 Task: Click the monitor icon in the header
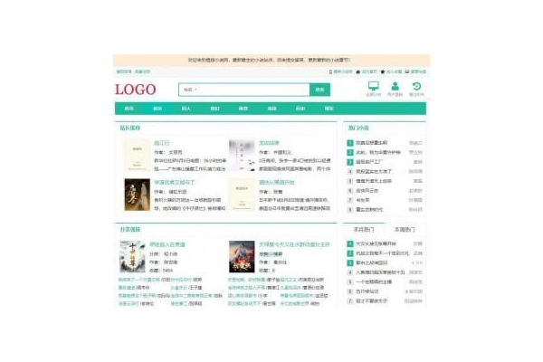[373, 86]
